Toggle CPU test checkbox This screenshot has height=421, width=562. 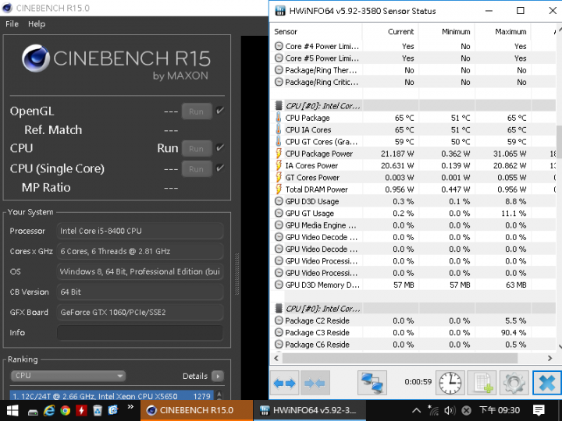tap(220, 147)
